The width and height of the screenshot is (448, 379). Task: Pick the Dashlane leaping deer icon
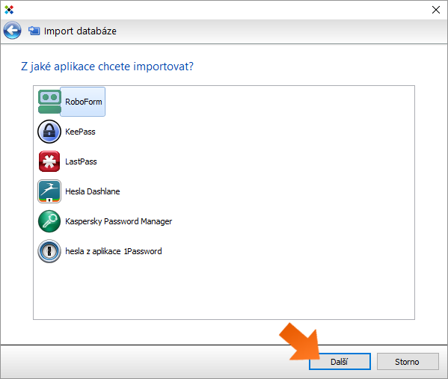[49, 191]
